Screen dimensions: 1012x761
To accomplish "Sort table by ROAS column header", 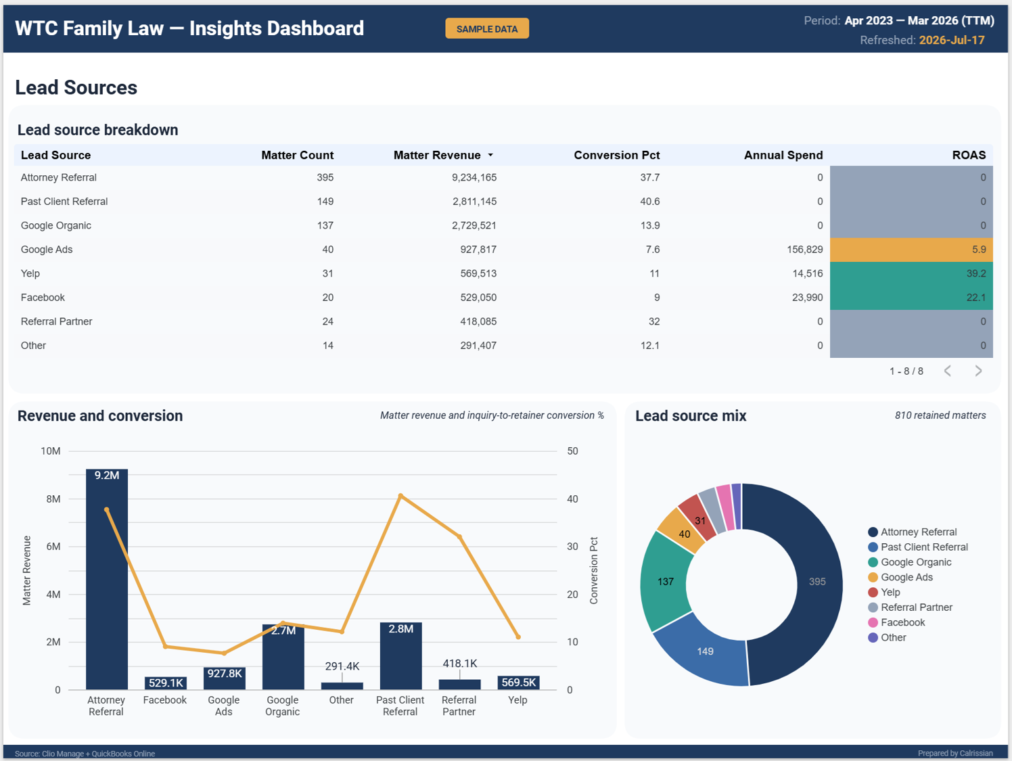I will point(969,155).
